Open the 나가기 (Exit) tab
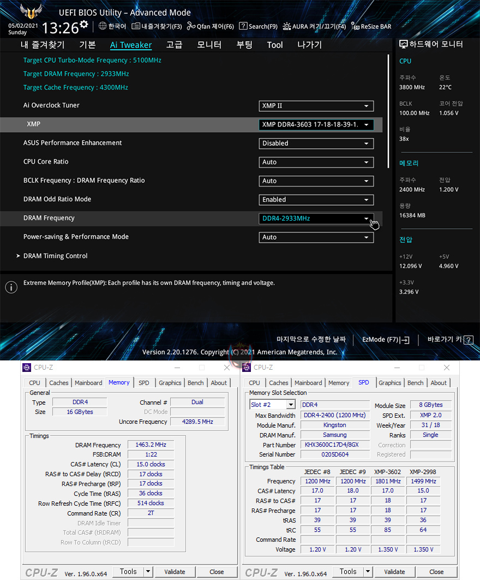The image size is (480, 580). point(310,45)
